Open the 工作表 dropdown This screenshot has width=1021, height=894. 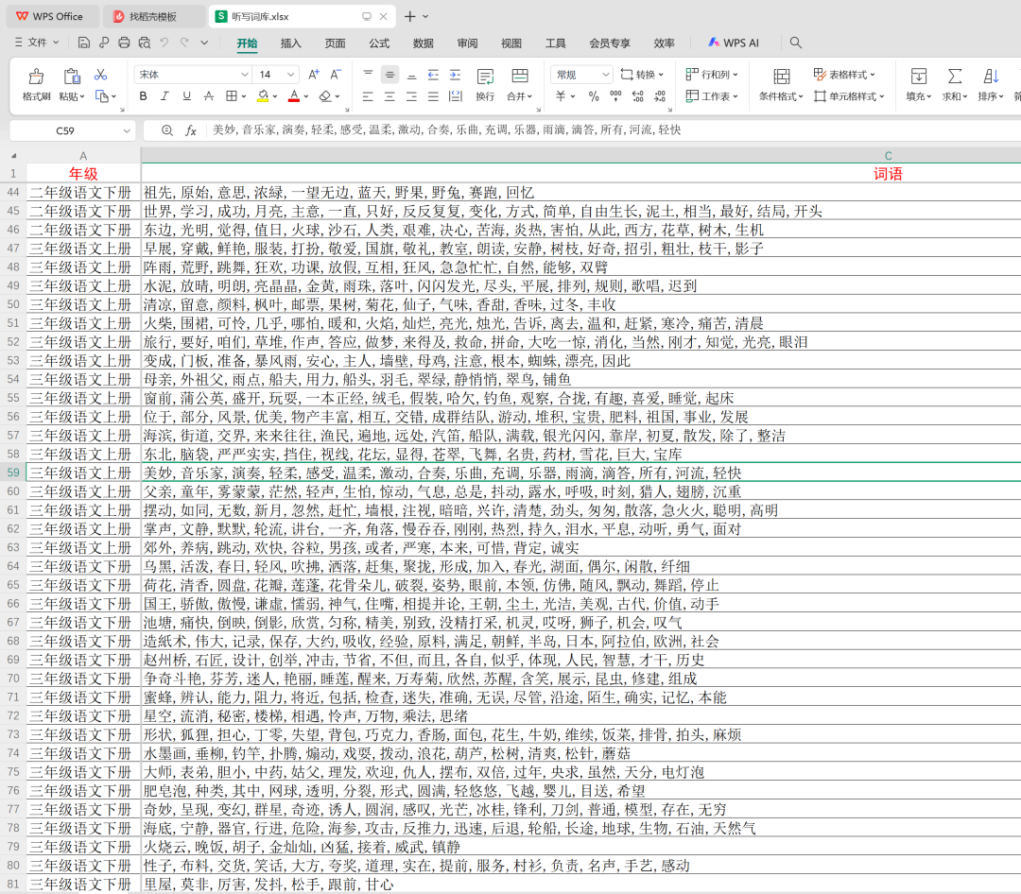tap(712, 96)
